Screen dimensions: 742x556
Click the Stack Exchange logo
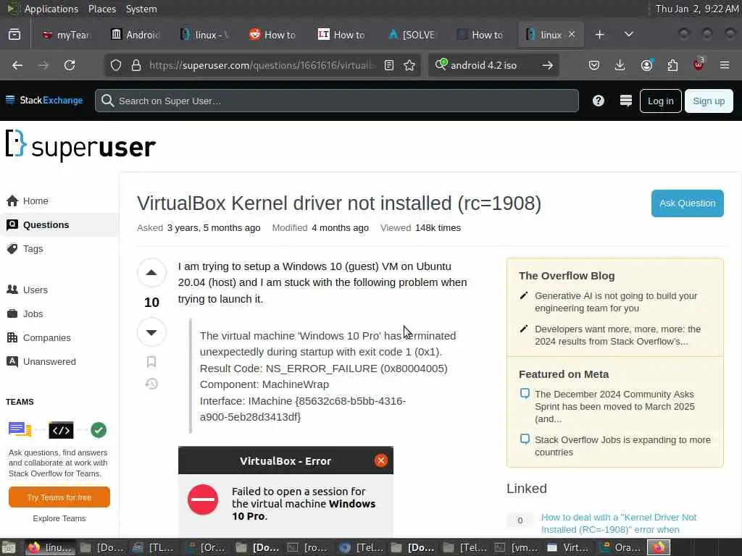(44, 100)
